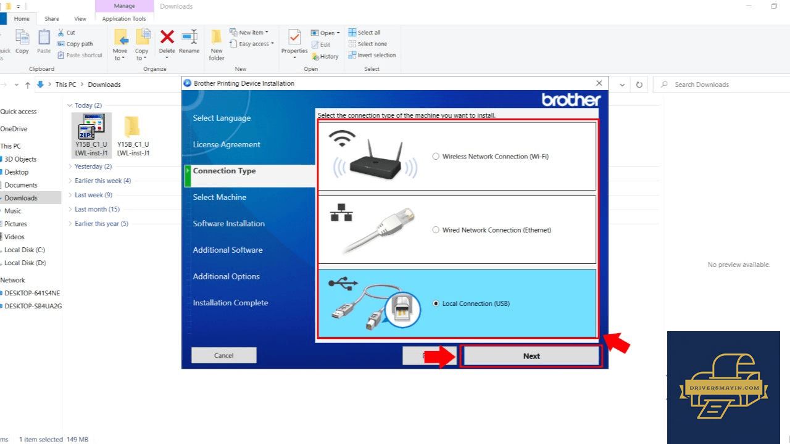Click the Wi-Fi router illustration
Viewport: 790px width, 444px height.
(x=374, y=156)
